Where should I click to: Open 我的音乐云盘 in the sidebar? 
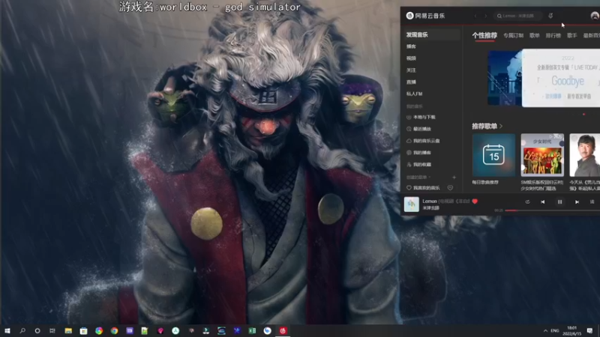[x=423, y=141]
